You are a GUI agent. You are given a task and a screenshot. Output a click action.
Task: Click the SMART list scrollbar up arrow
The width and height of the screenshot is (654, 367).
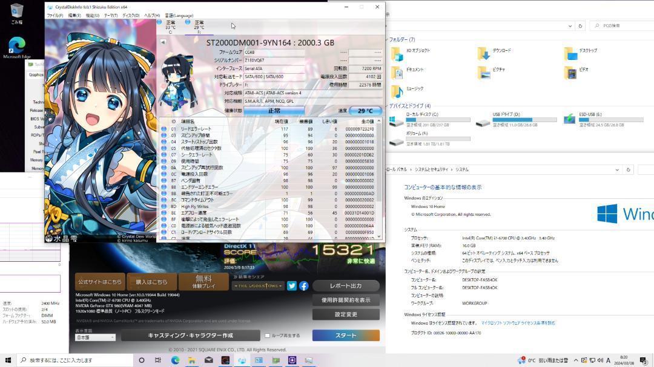coord(378,121)
